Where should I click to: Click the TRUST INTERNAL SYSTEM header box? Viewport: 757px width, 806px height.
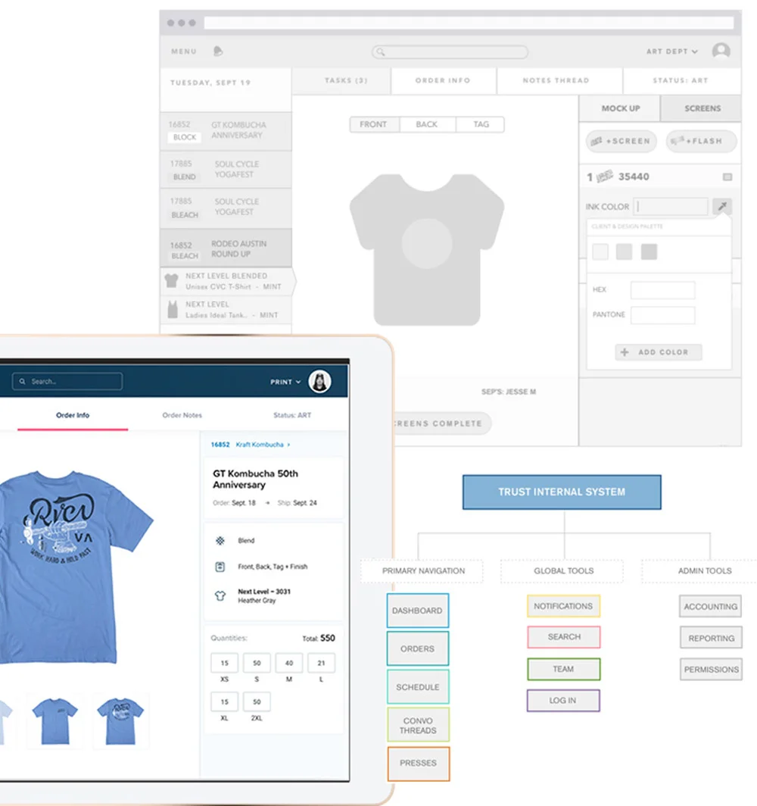coord(562,492)
